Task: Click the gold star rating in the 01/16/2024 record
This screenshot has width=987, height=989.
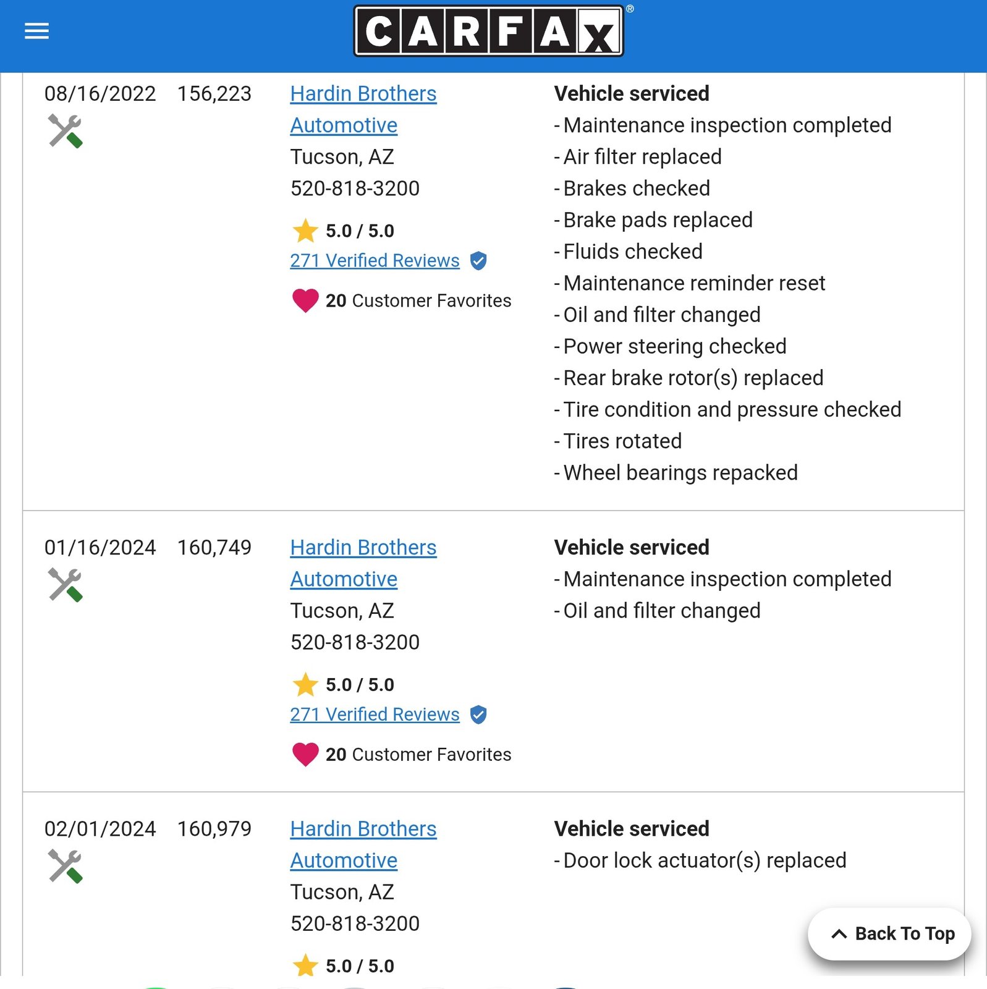Action: 305,684
